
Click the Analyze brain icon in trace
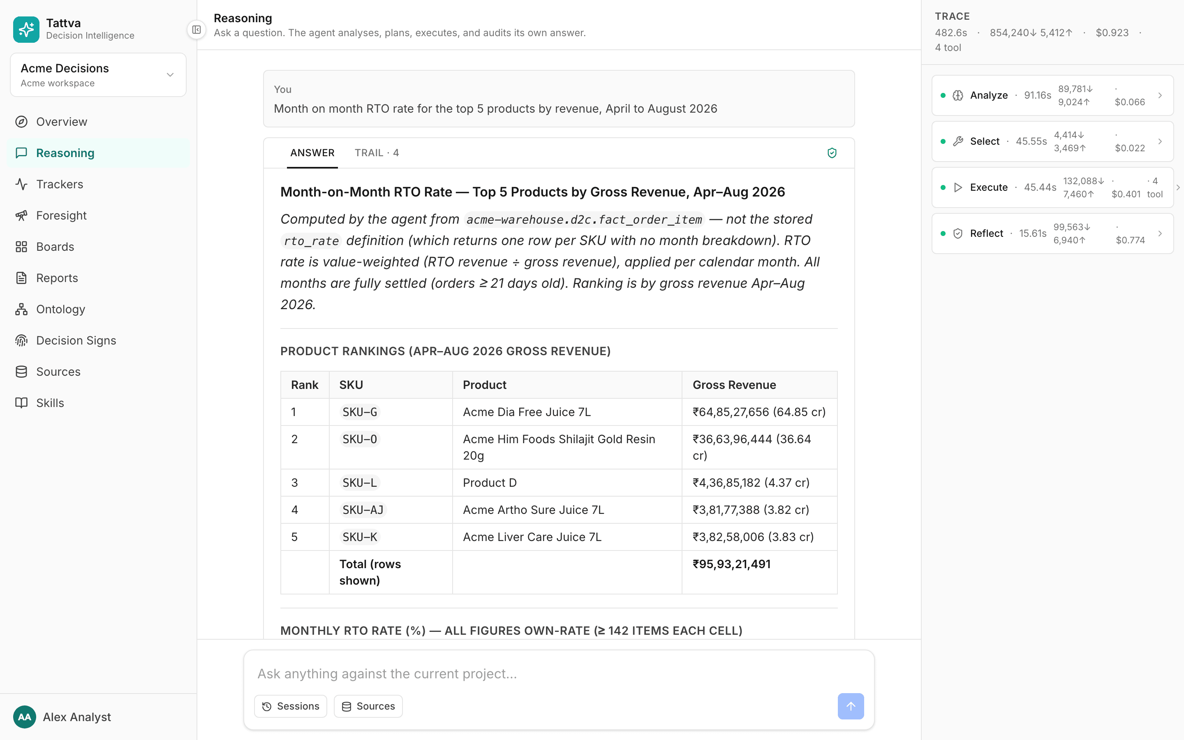[958, 95]
